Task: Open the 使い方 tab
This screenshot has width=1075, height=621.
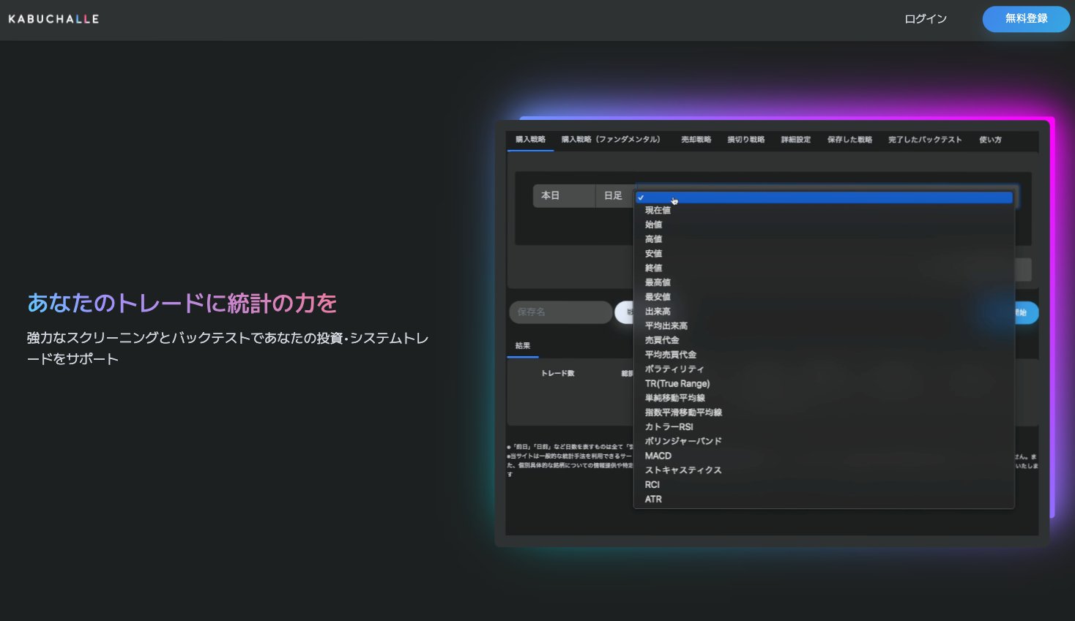Action: click(x=990, y=140)
